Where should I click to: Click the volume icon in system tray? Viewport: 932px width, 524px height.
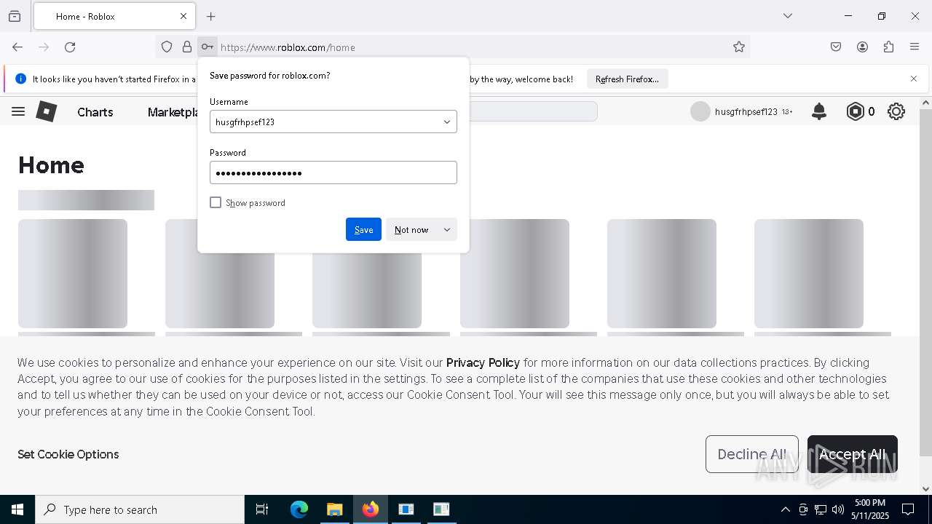838,509
